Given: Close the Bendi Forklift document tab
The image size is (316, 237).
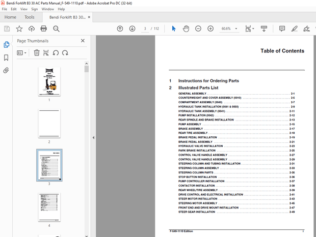Looking at the screenshot, I should coord(89,17).
